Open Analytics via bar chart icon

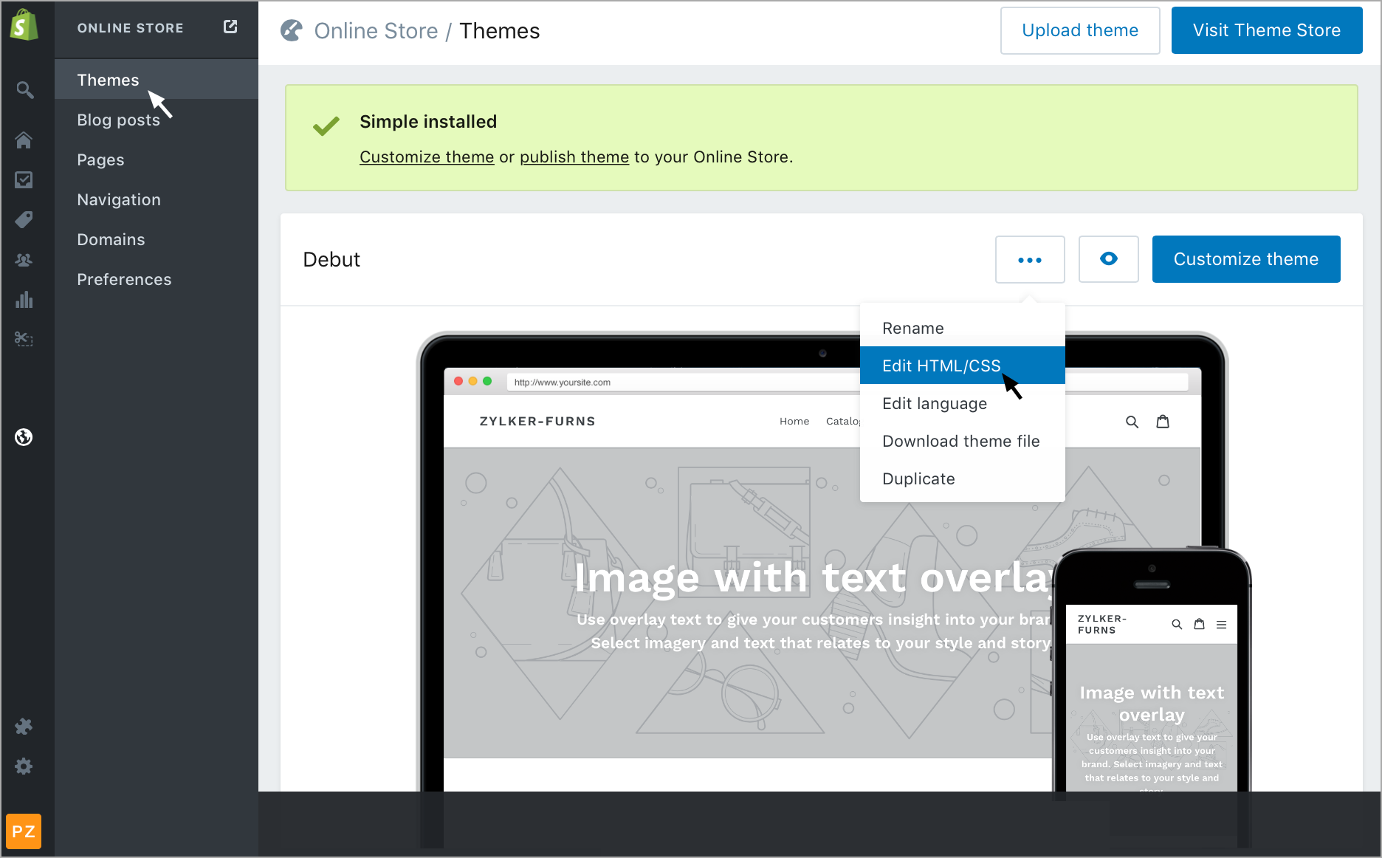coord(24,300)
